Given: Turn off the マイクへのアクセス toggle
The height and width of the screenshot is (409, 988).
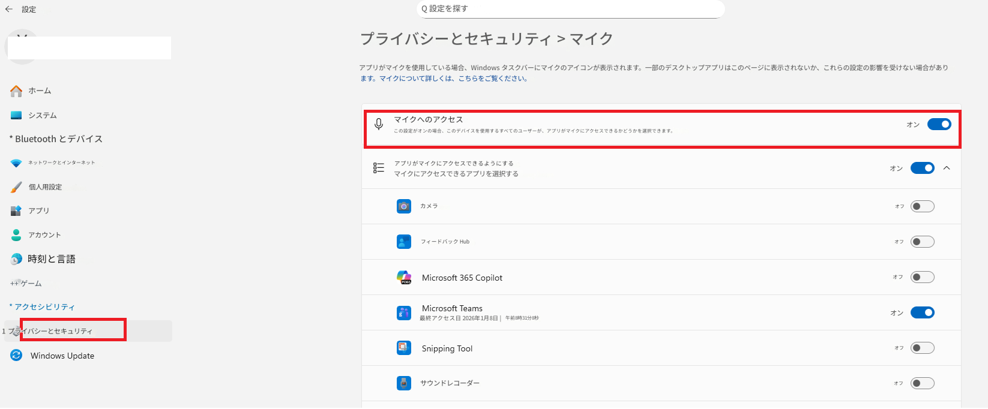Looking at the screenshot, I should tap(939, 124).
